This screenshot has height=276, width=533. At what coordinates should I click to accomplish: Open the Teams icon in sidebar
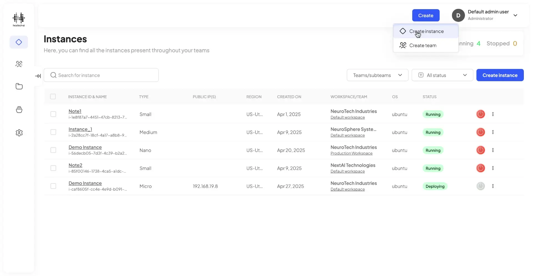[x=19, y=64]
